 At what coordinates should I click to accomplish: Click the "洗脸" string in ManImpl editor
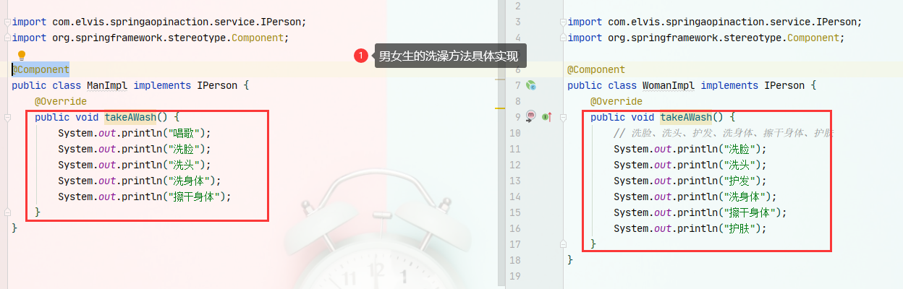pyautogui.click(x=183, y=149)
